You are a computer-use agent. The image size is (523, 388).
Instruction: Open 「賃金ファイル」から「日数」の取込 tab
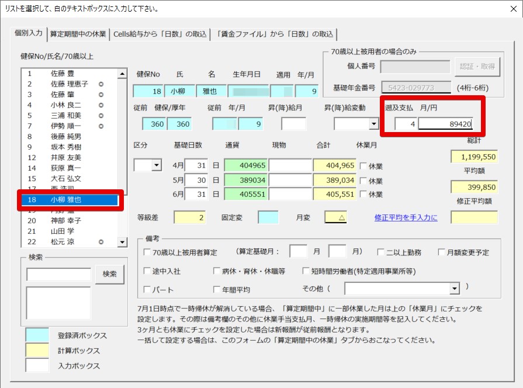pyautogui.click(x=275, y=34)
